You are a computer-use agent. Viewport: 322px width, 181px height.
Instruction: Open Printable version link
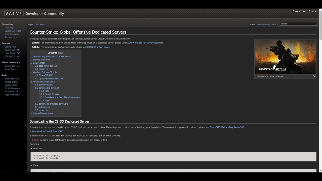pyautogui.click(x=12, y=88)
